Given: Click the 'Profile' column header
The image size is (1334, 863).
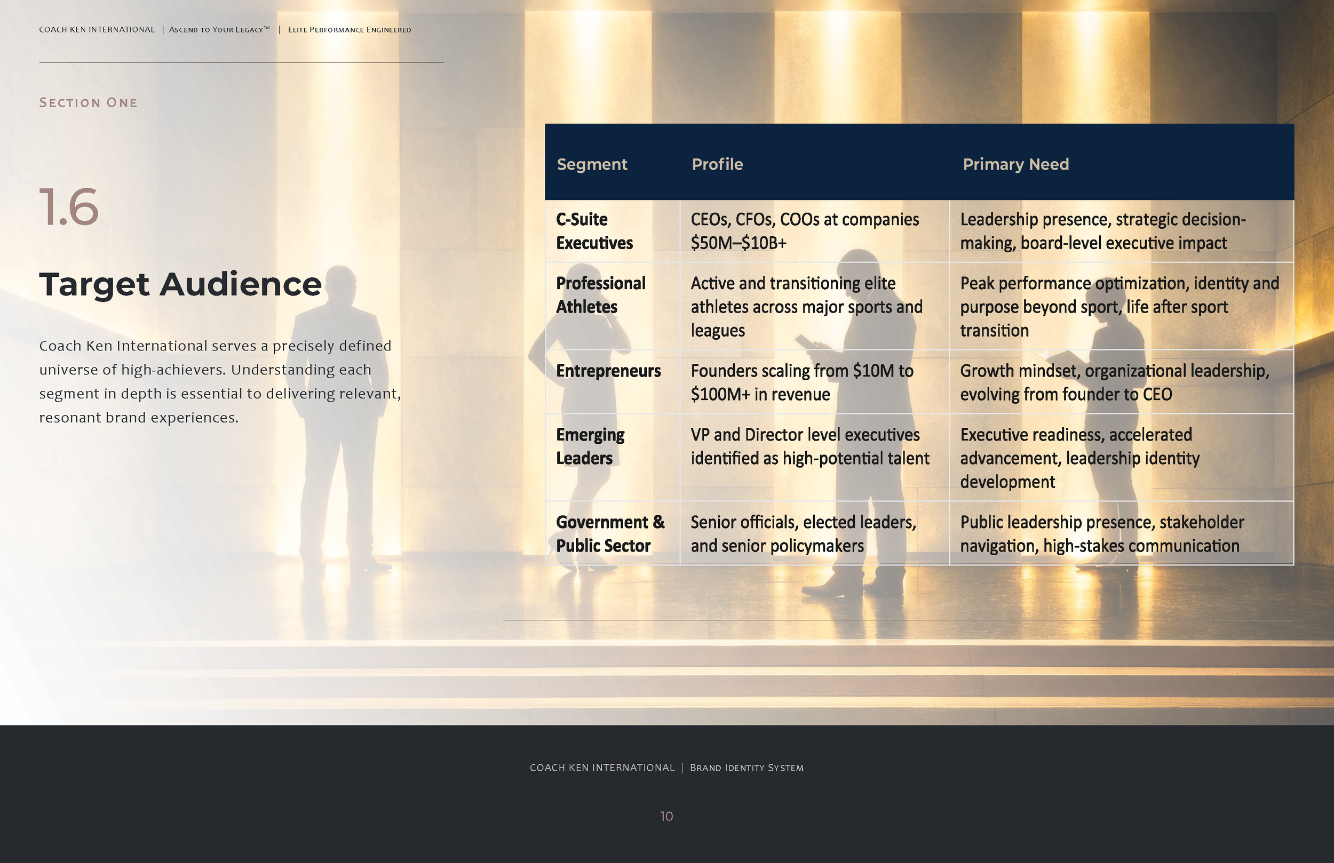Looking at the screenshot, I should pyautogui.click(x=718, y=164).
